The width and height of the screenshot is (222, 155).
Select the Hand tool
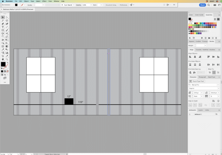coord(3,59)
